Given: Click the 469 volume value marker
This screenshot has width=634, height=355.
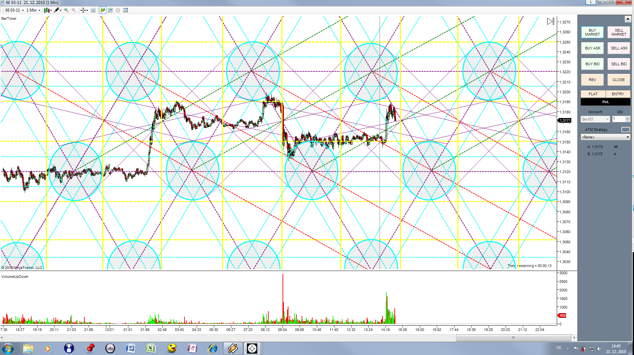Looking at the screenshot, I should [x=562, y=316].
